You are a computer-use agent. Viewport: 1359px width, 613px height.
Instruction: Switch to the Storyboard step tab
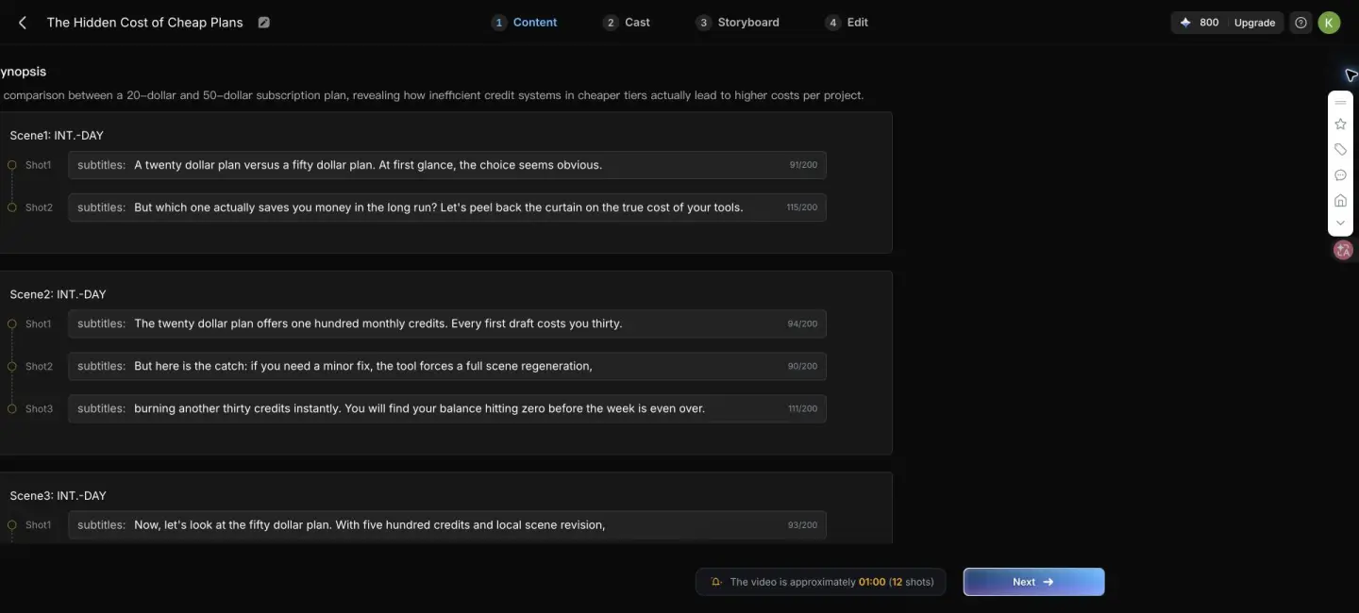(x=738, y=23)
